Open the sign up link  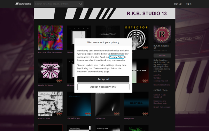[x=178, y=4]
